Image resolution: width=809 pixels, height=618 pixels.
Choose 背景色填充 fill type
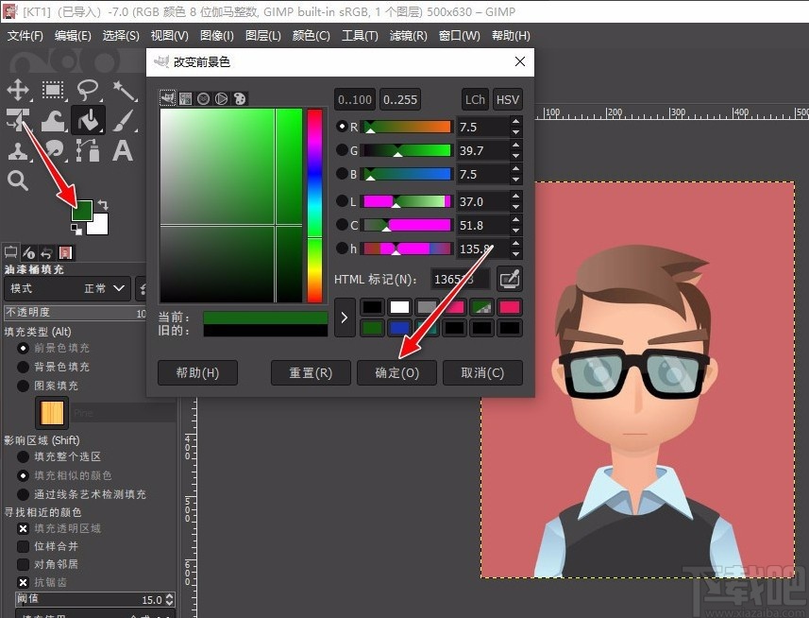tap(24, 367)
